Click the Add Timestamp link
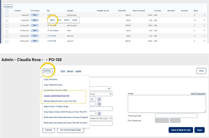The width and height of the screenshot is (209, 138). (198, 94)
